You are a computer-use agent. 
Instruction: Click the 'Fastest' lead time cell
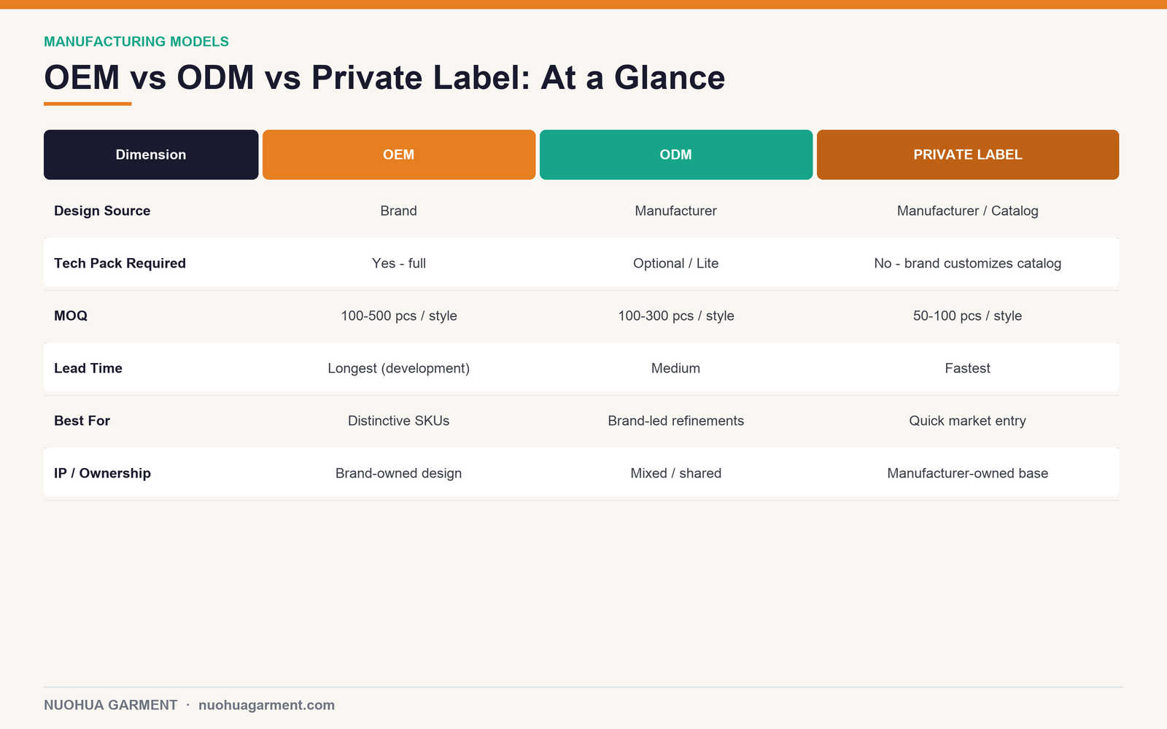pos(968,368)
